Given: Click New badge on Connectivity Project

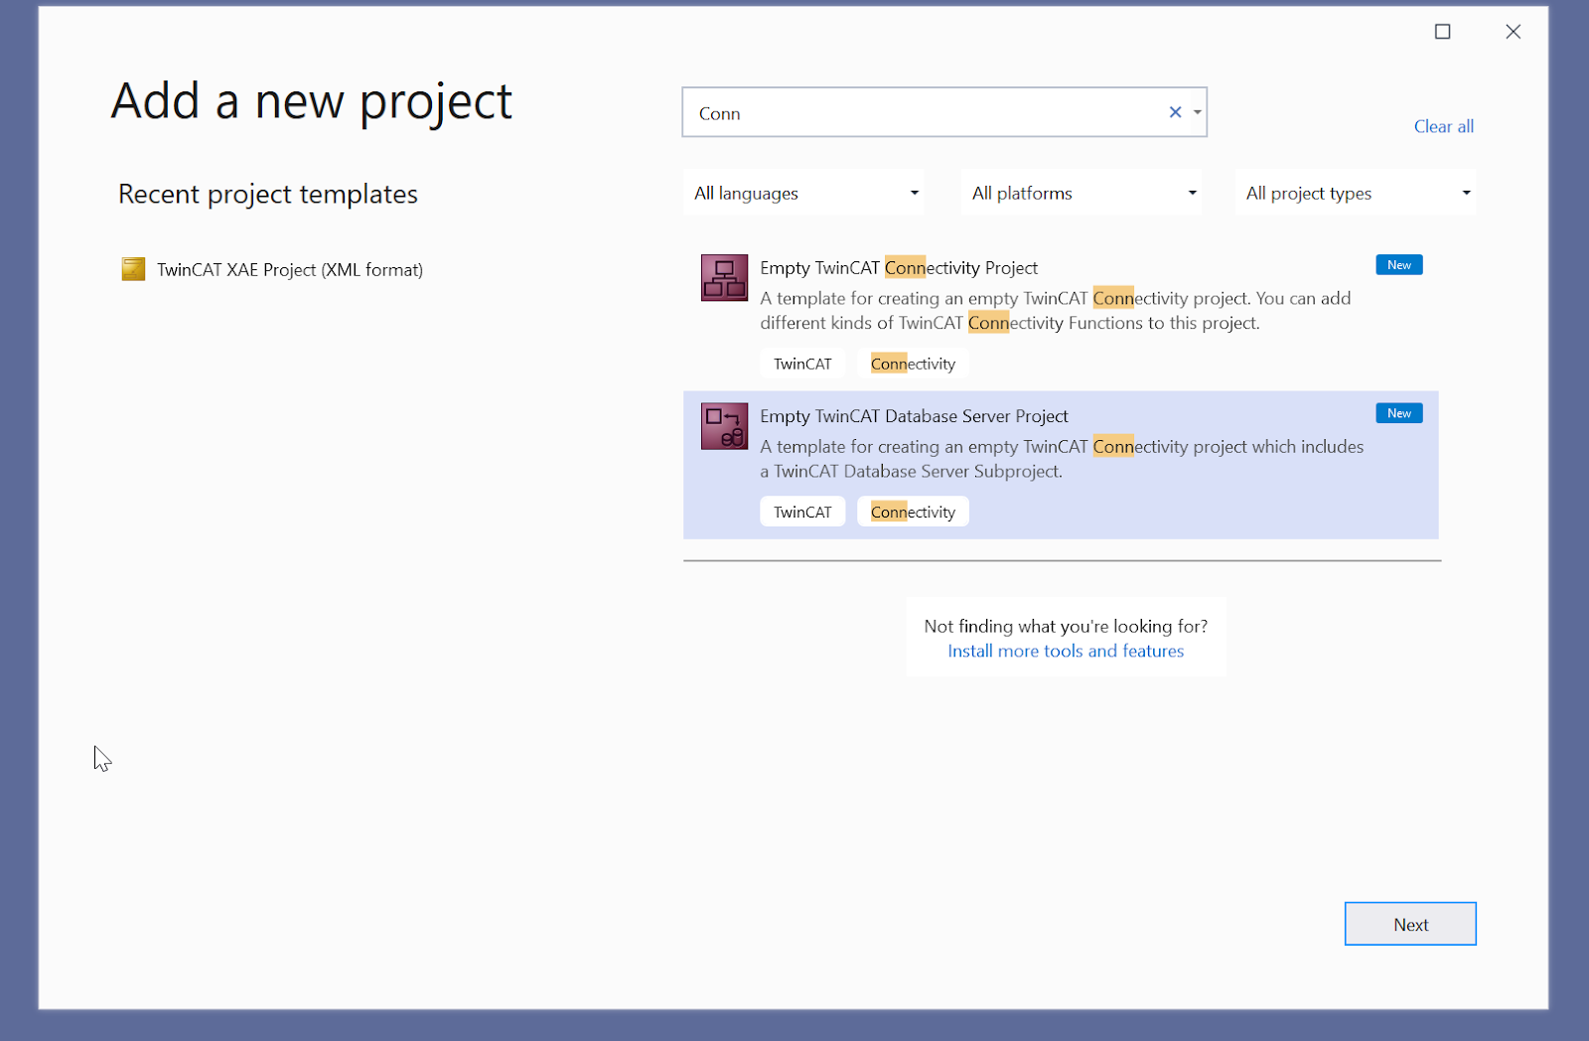Looking at the screenshot, I should coord(1398,264).
